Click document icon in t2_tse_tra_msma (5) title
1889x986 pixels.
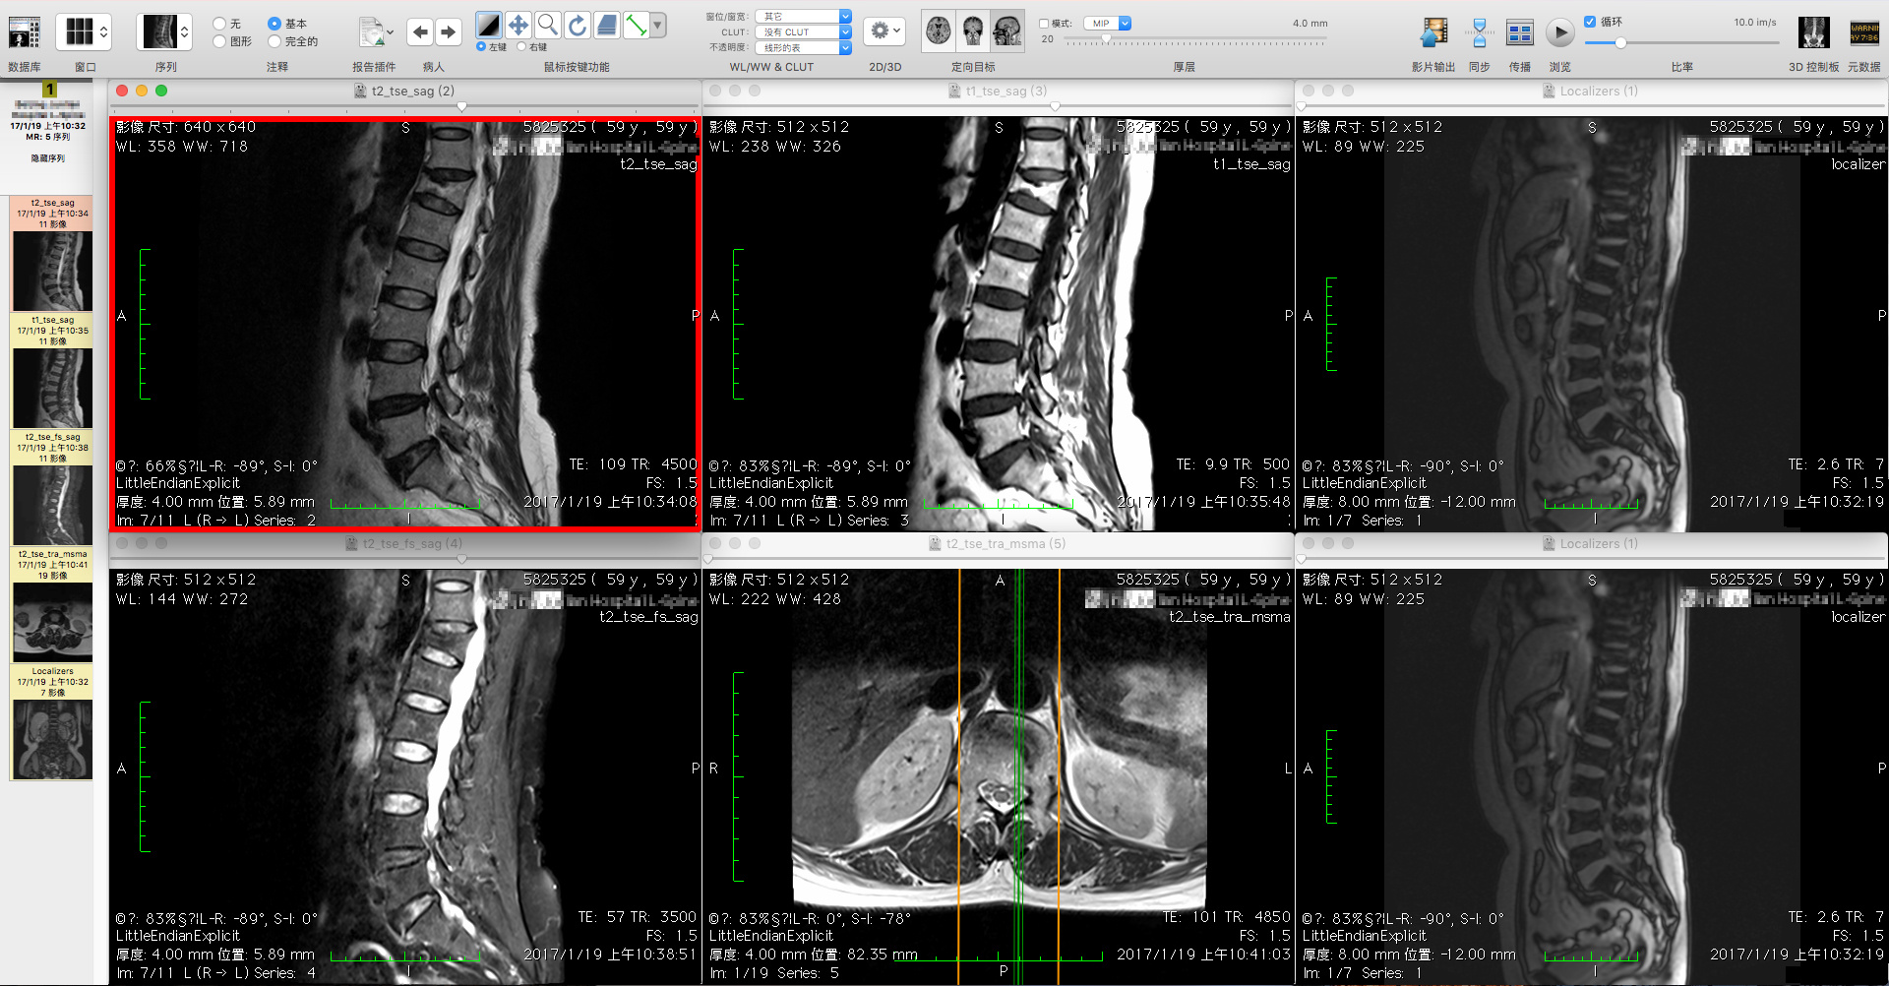[x=936, y=544]
